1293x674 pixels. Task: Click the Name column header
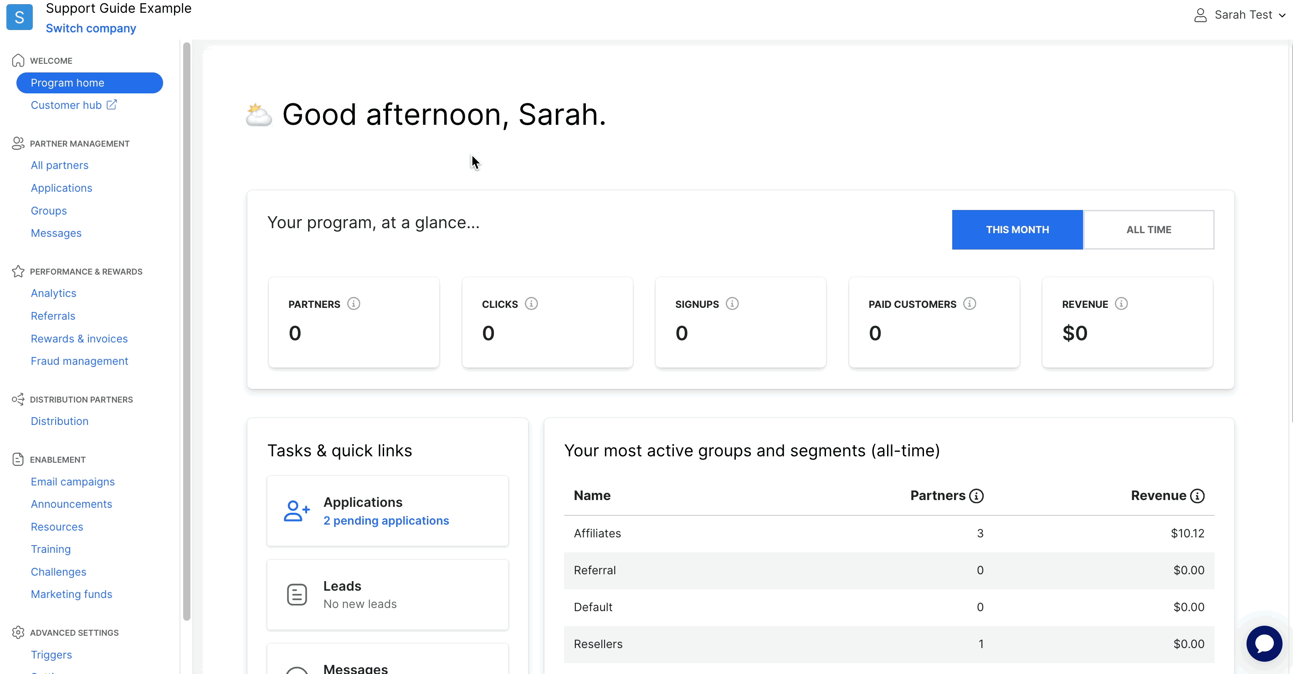592,495
